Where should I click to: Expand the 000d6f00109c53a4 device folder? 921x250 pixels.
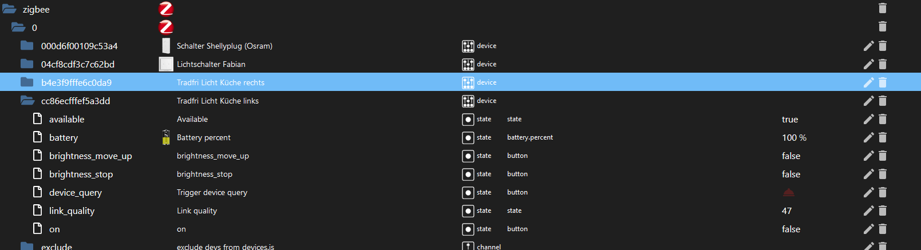(27, 46)
